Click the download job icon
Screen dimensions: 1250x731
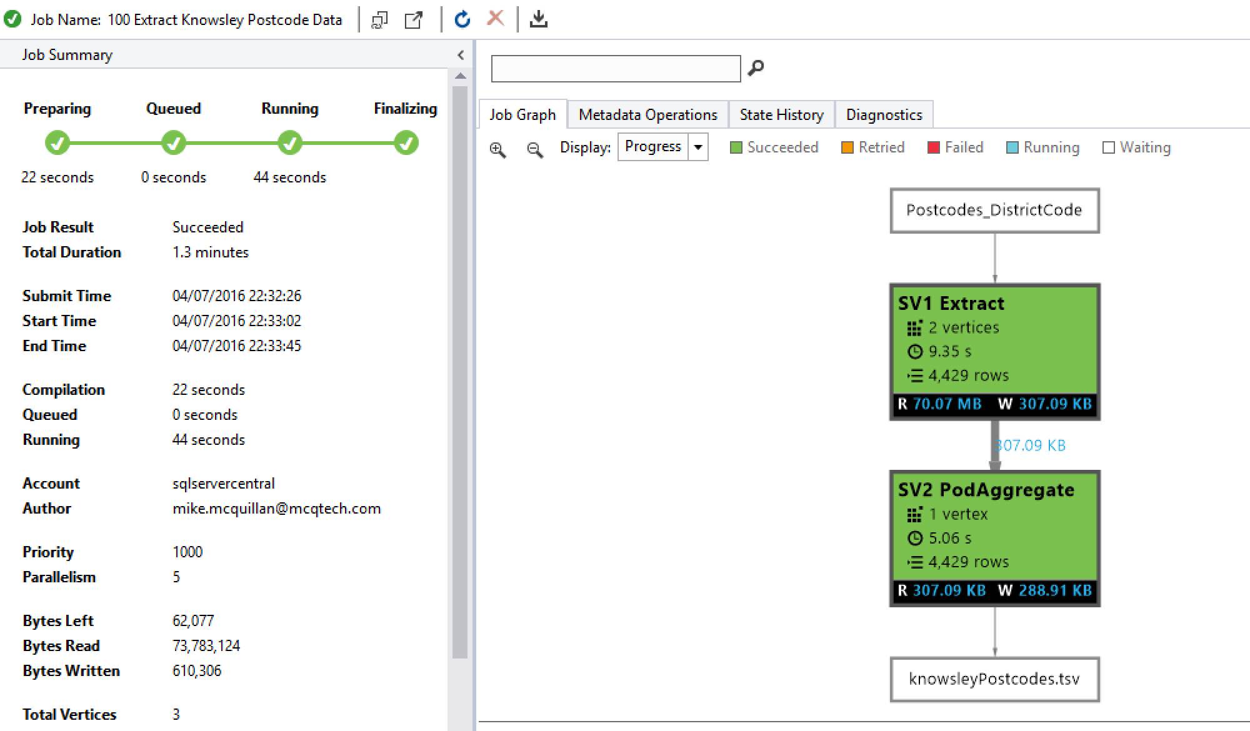tap(538, 19)
